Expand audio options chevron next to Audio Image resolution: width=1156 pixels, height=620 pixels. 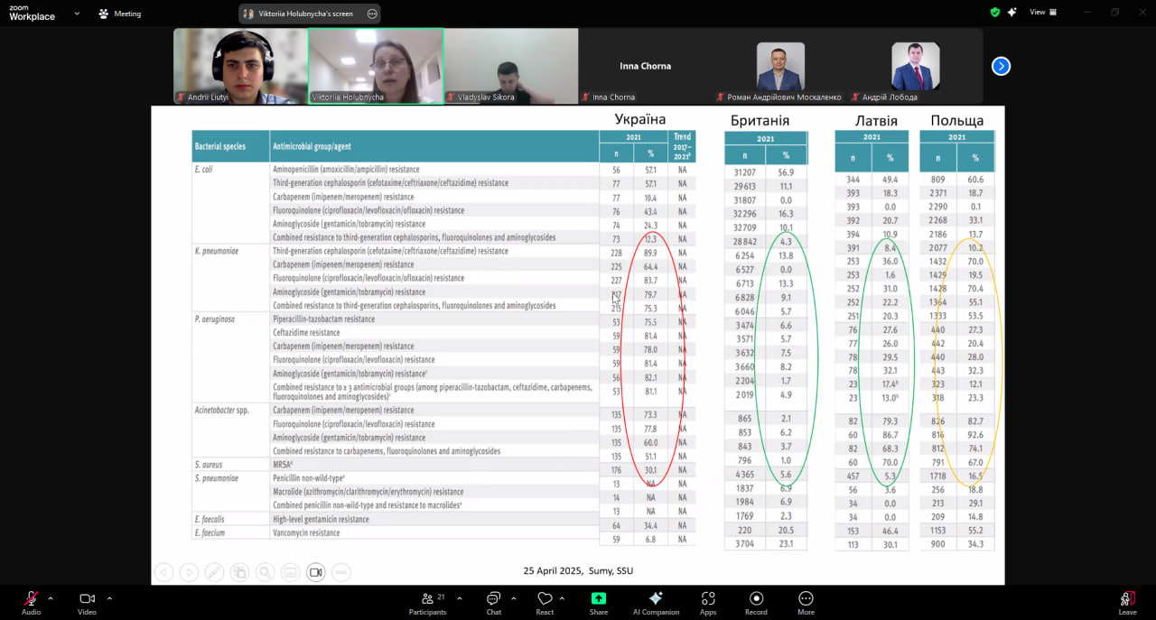(51, 598)
